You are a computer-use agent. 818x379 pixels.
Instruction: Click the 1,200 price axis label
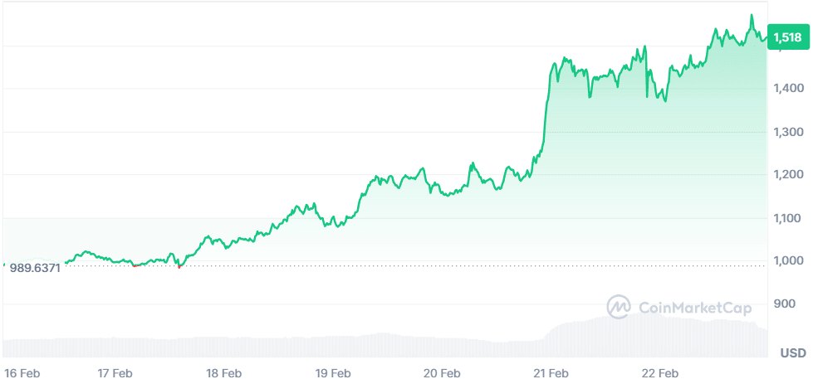coord(787,175)
